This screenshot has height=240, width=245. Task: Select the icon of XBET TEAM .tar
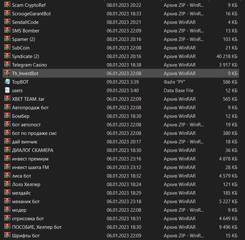coord(7,99)
